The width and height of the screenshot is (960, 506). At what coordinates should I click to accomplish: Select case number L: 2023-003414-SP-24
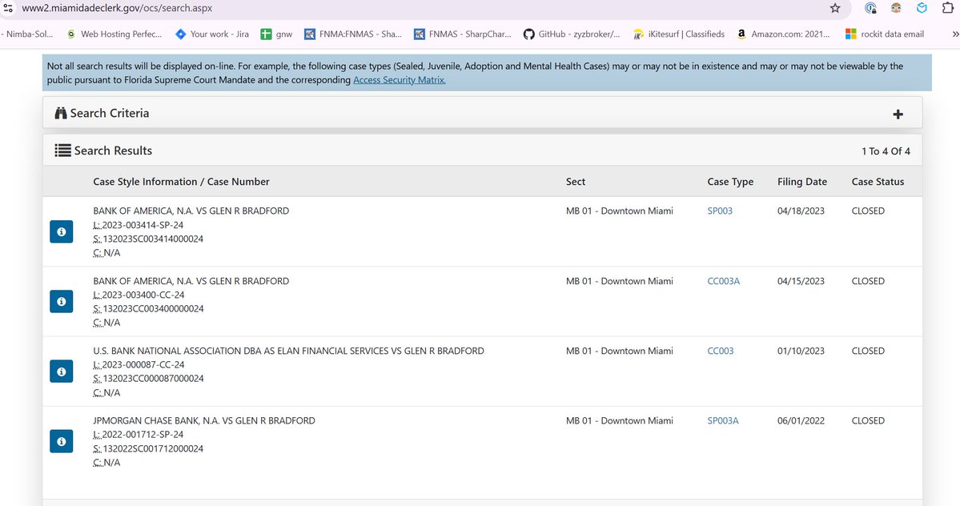pos(139,225)
